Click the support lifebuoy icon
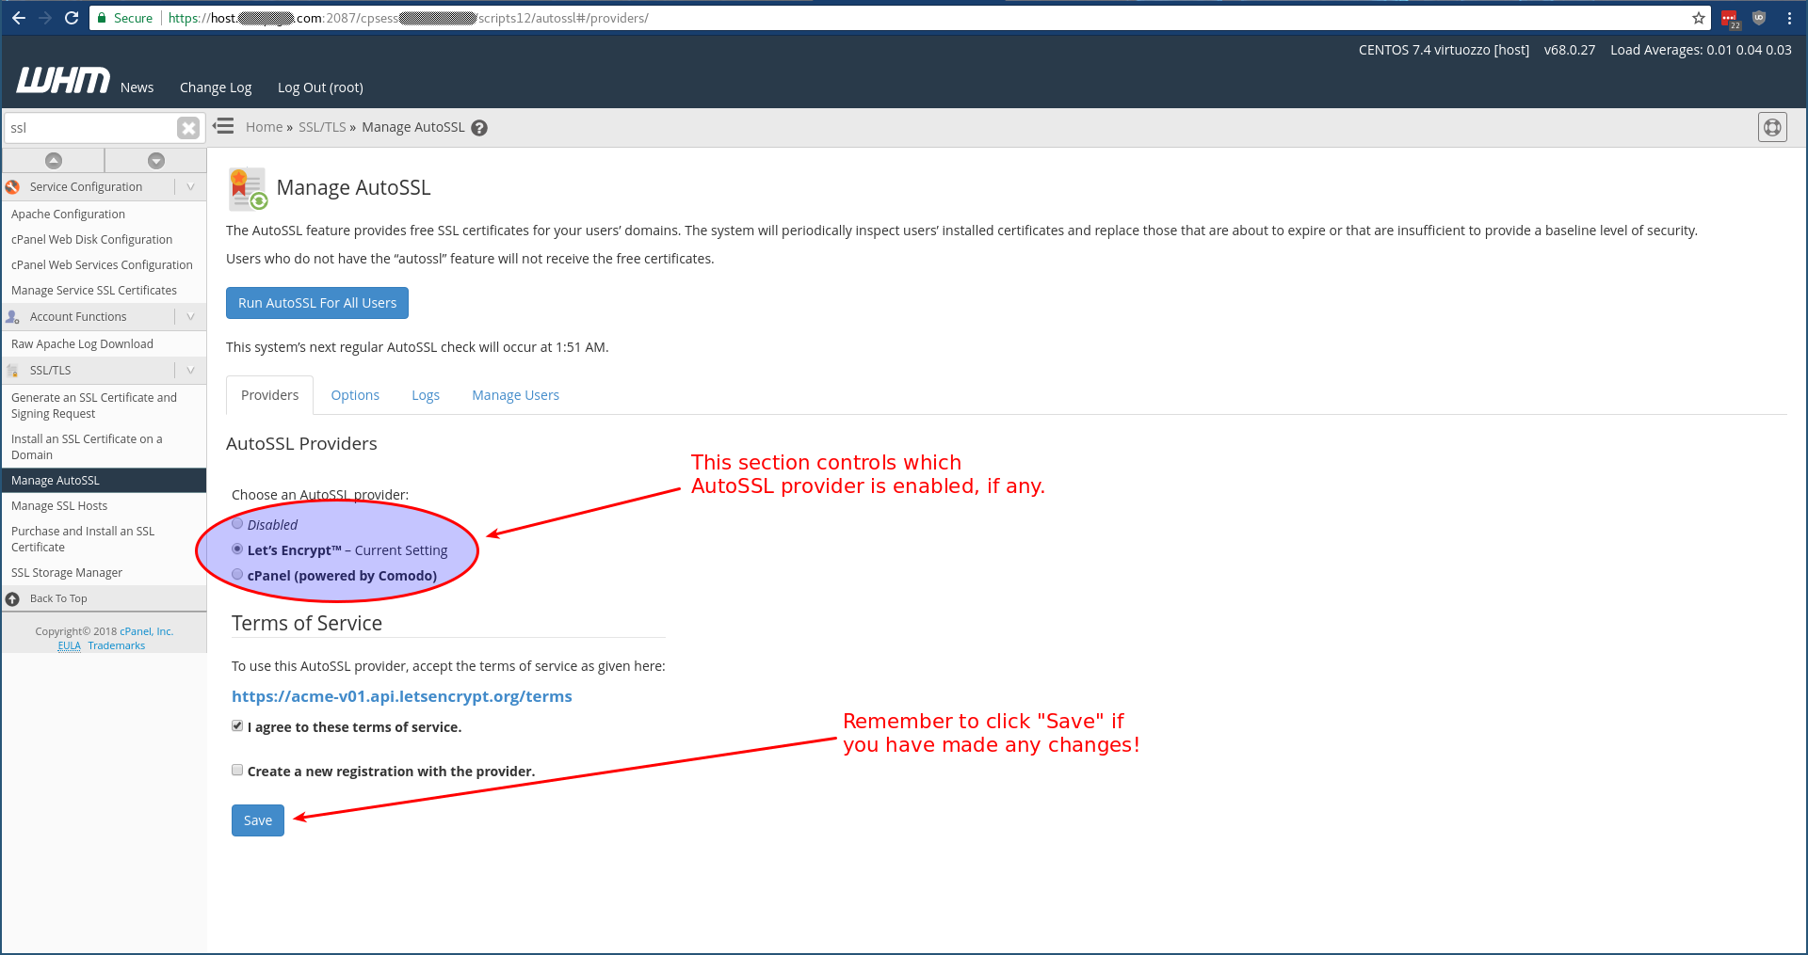The image size is (1808, 955). tap(1771, 127)
